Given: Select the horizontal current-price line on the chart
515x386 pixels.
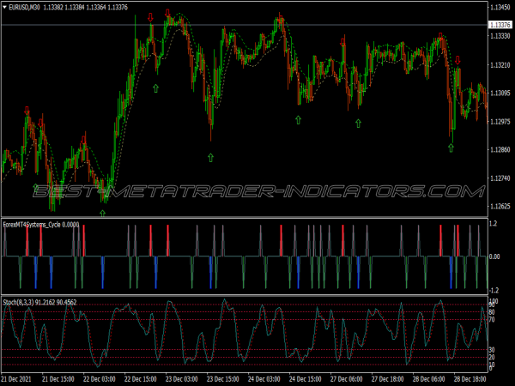Looking at the screenshot, I should click(x=245, y=25).
